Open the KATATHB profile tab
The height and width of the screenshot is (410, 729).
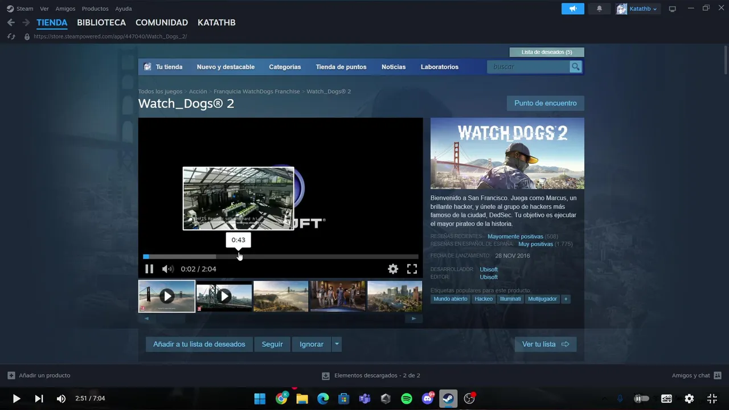[216, 22]
